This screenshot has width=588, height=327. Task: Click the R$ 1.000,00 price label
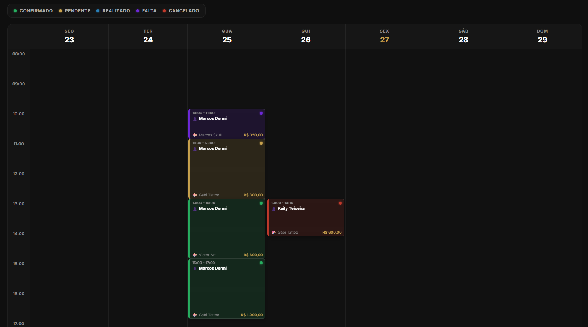point(252,315)
